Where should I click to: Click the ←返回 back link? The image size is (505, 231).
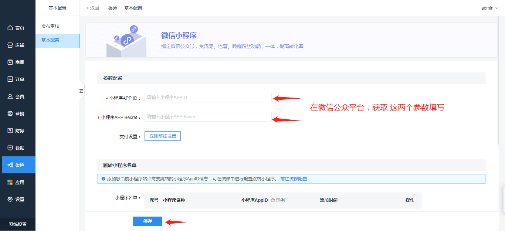(92, 8)
